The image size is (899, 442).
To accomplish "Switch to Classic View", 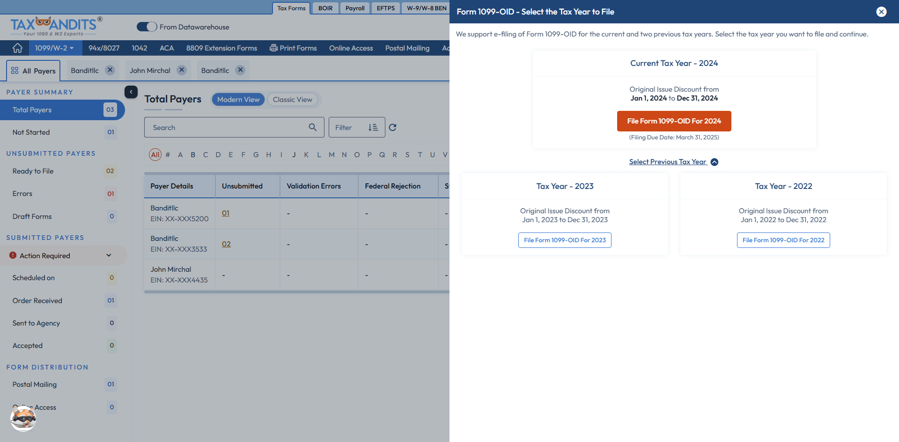I will click(x=293, y=100).
